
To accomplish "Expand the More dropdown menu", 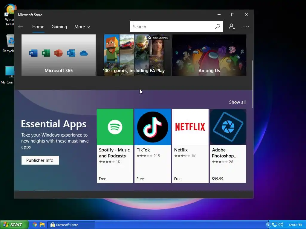I will click(x=82, y=27).
